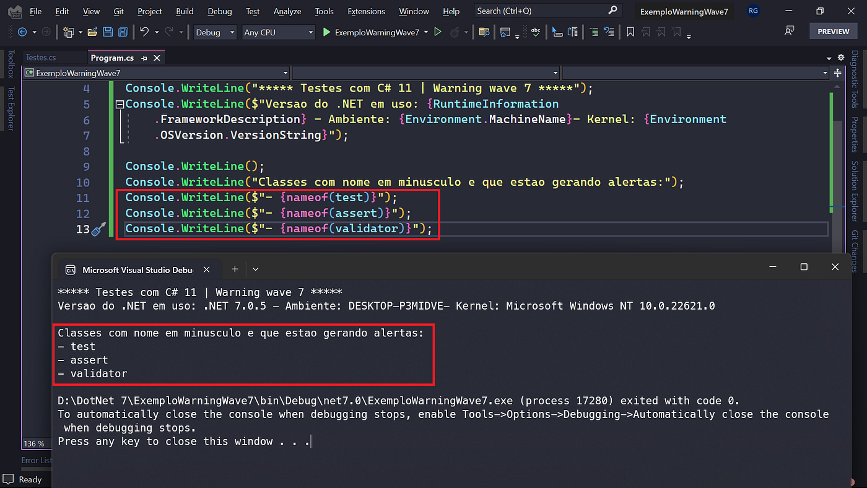Click the New Project toolbar icon
Screen dimensions: 867x488
68,32
